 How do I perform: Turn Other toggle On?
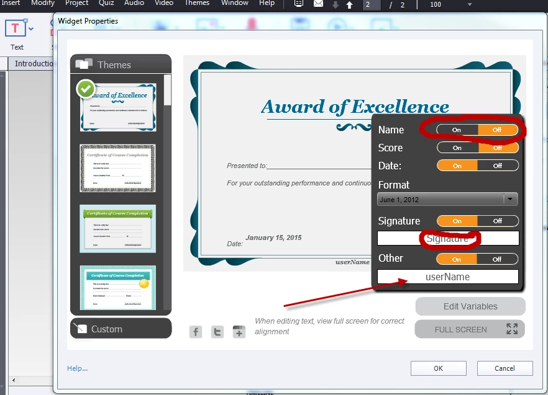tap(457, 259)
